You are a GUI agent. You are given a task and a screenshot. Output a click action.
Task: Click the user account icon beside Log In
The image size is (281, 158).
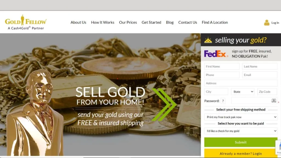[x=266, y=22]
